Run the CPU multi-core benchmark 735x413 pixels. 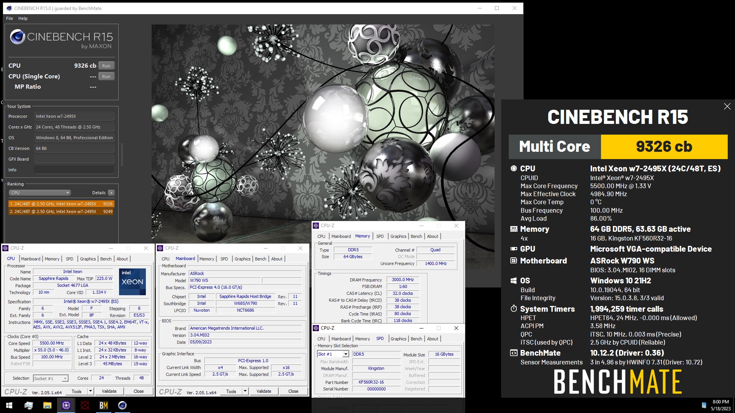coord(106,66)
